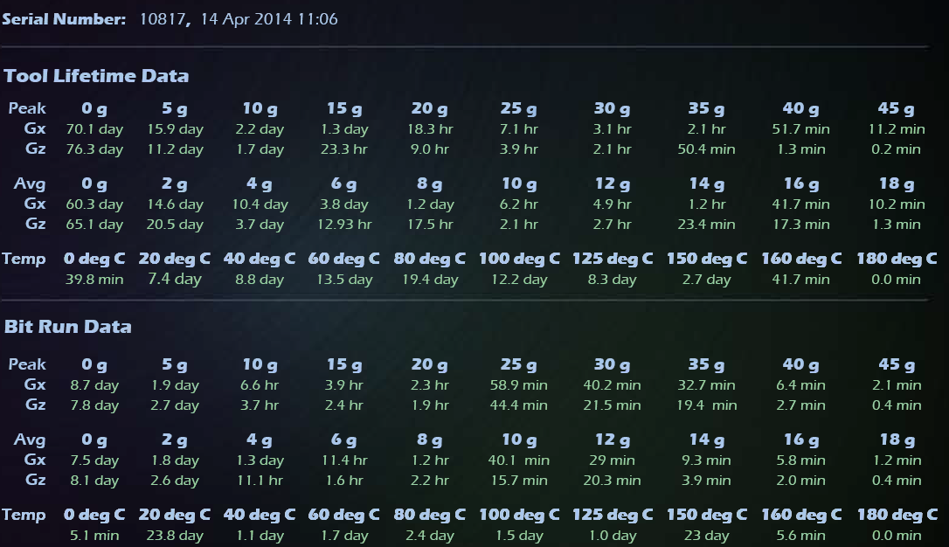
Task: Select the "19.4 day" cell
Action: click(x=430, y=280)
